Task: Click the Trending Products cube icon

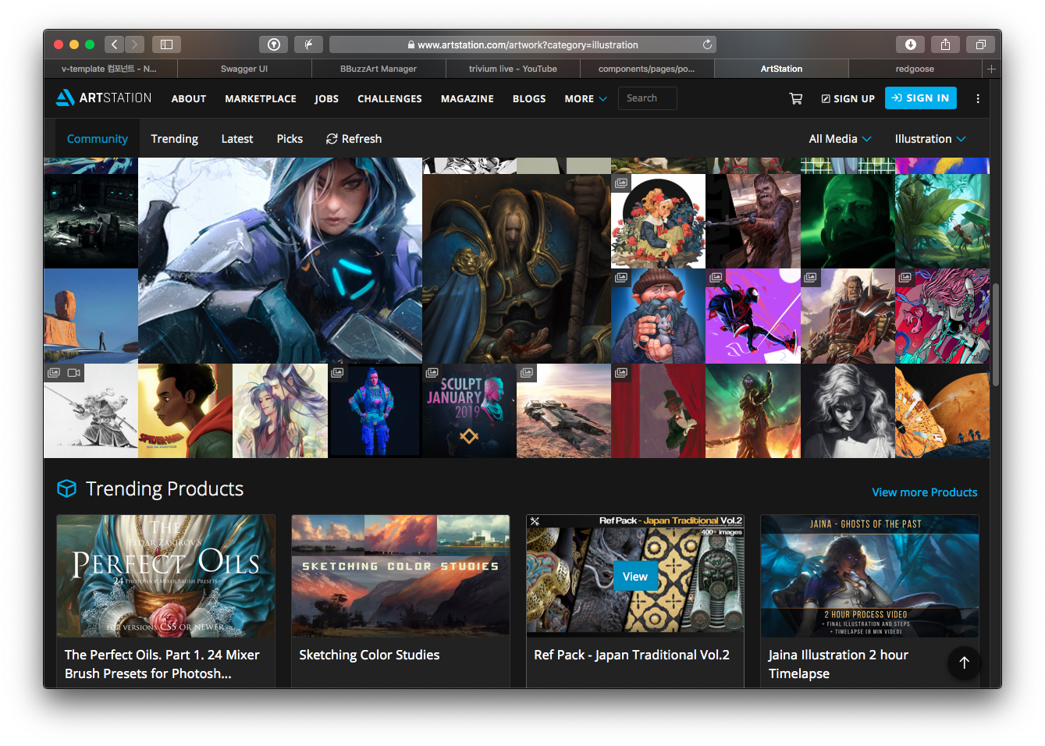Action: 67,488
